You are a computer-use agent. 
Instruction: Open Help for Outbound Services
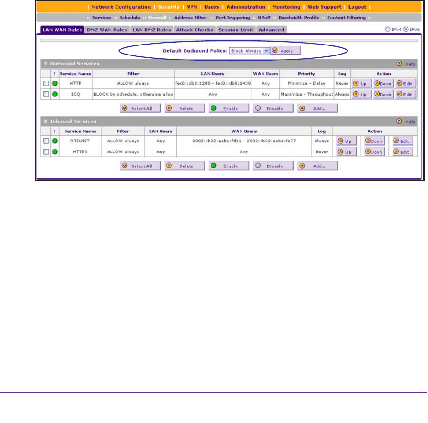tap(406, 64)
